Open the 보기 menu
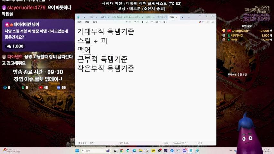This screenshot has height=154, width=274. tap(95, 22)
